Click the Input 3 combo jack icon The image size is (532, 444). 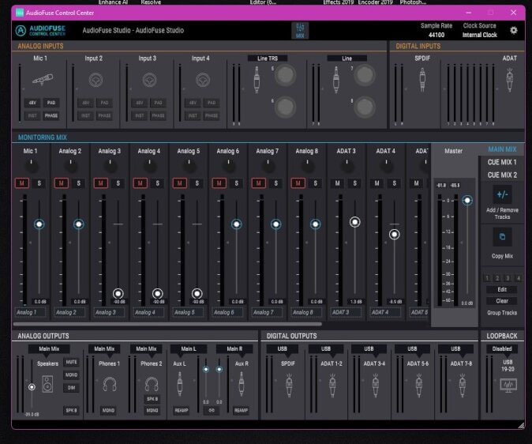(149, 80)
